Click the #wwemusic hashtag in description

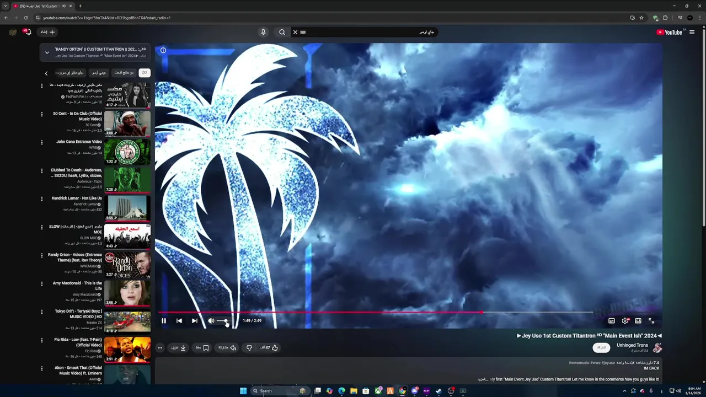coord(579,362)
